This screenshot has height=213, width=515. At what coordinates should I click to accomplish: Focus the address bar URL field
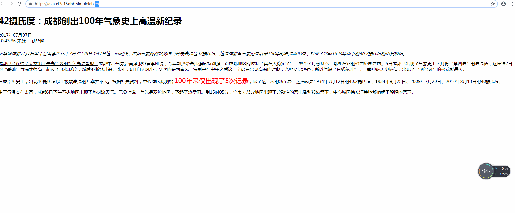click(x=261, y=4)
